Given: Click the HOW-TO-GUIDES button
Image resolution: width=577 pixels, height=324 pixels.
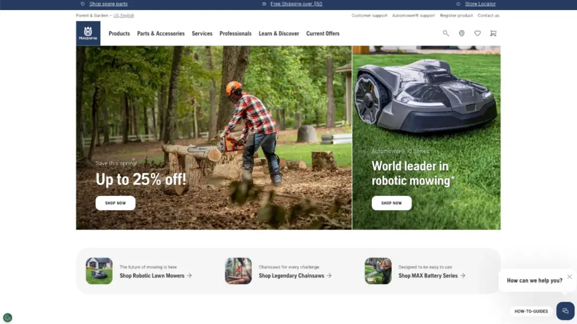Looking at the screenshot, I should coord(531,311).
